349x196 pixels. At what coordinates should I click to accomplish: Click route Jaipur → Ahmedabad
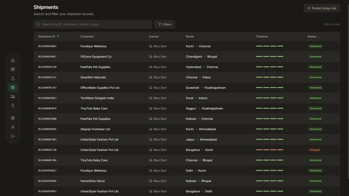(201, 139)
